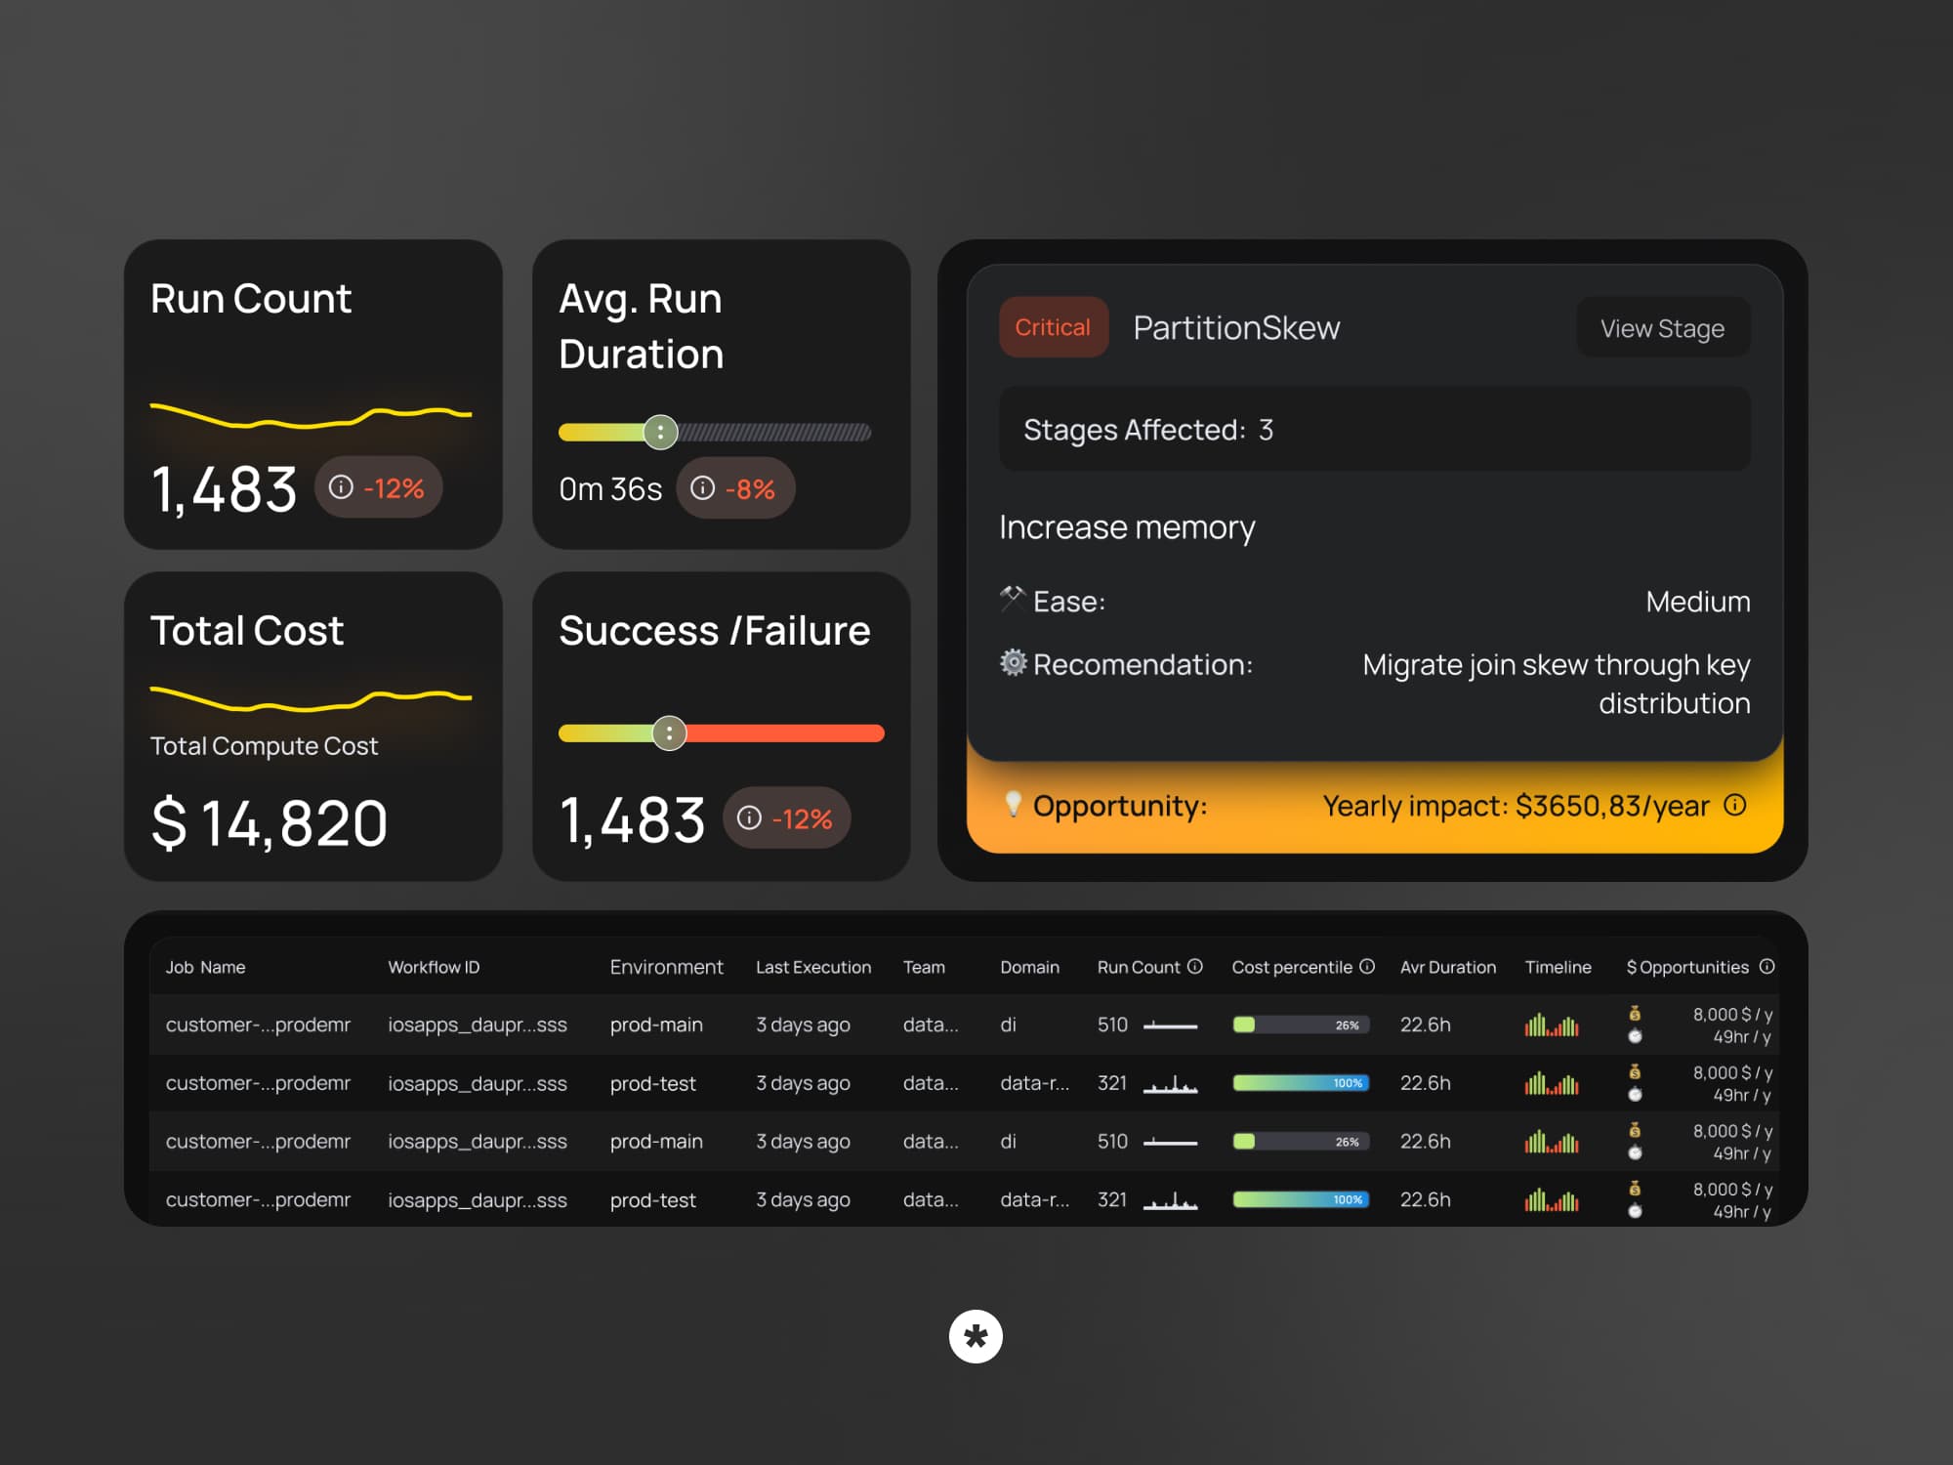Click the Environment column header

click(x=666, y=967)
